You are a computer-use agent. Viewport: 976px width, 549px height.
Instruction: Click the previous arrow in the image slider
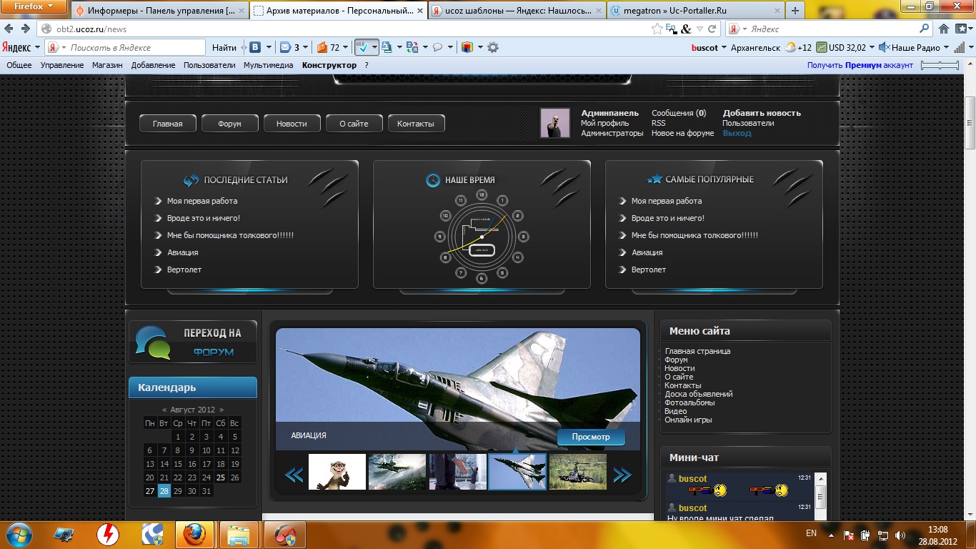click(x=294, y=475)
